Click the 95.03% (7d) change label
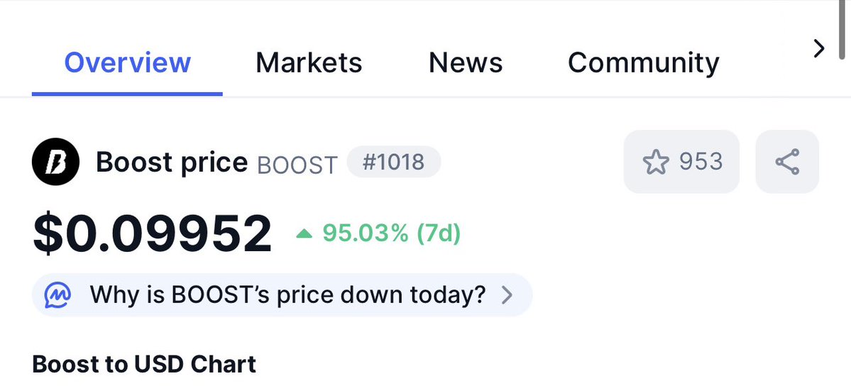This screenshot has height=391, width=851. click(x=391, y=233)
